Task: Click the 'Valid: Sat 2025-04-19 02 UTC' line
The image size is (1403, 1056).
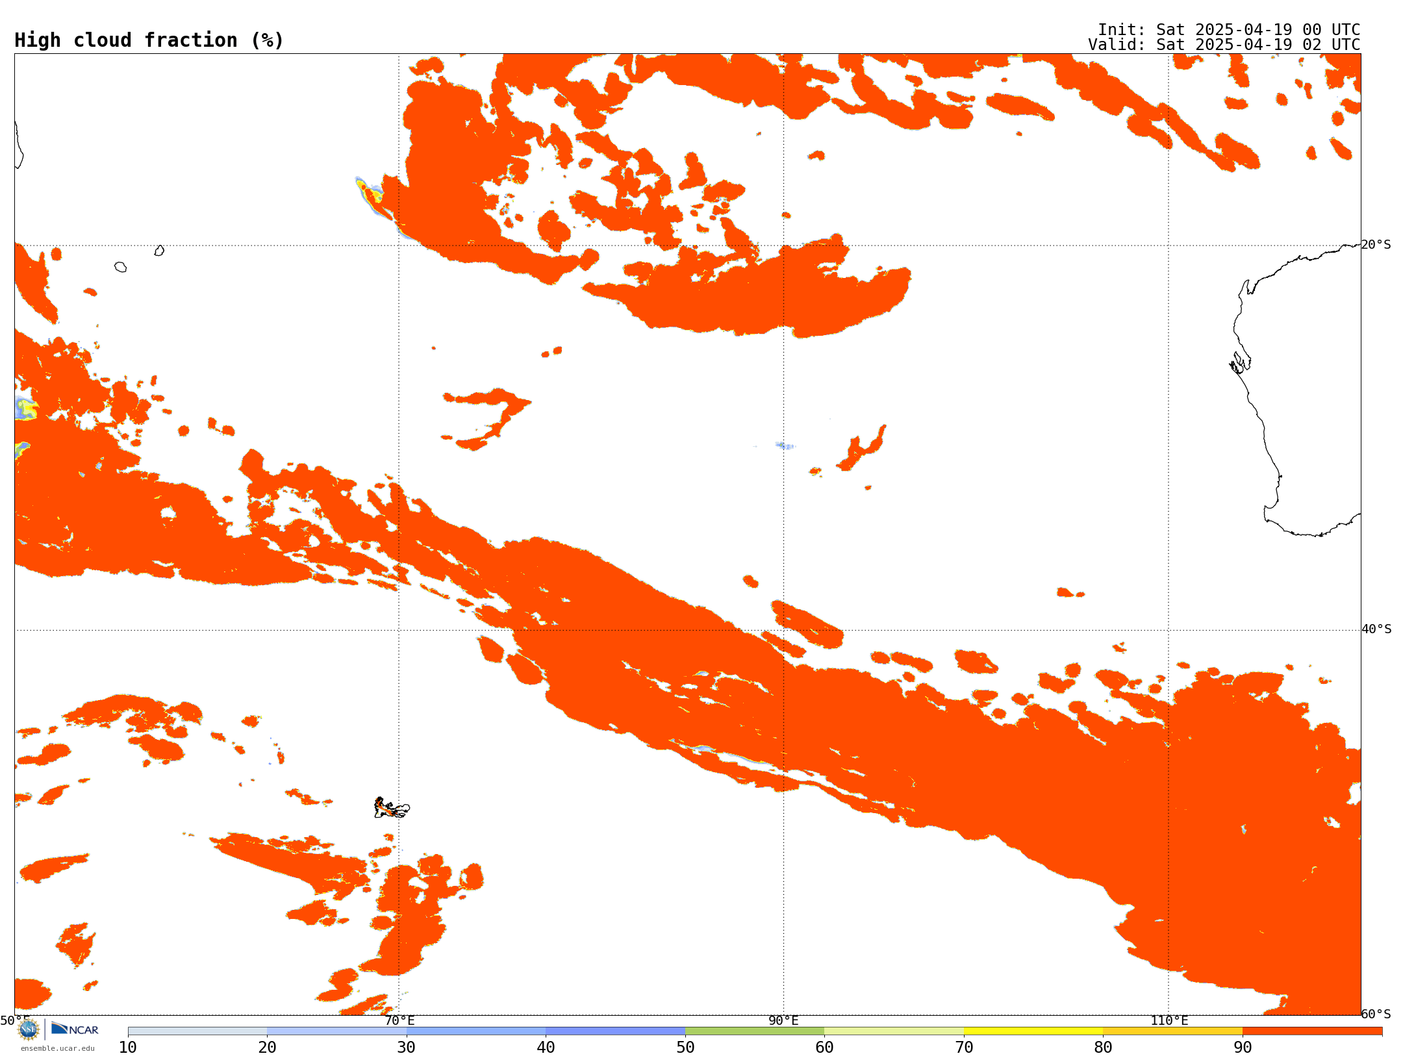Action: (x=1224, y=45)
